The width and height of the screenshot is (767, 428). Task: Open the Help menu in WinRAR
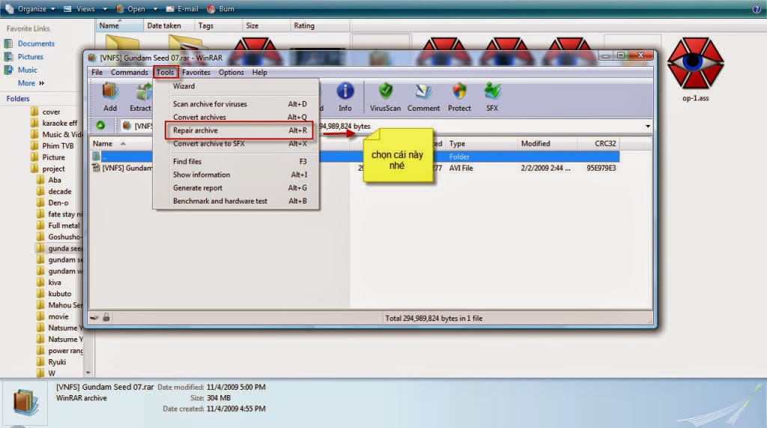[259, 73]
